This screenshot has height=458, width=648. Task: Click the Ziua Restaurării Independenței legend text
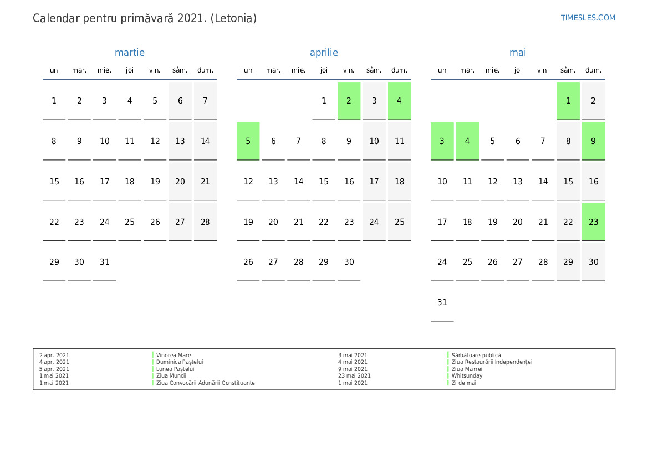(492, 362)
